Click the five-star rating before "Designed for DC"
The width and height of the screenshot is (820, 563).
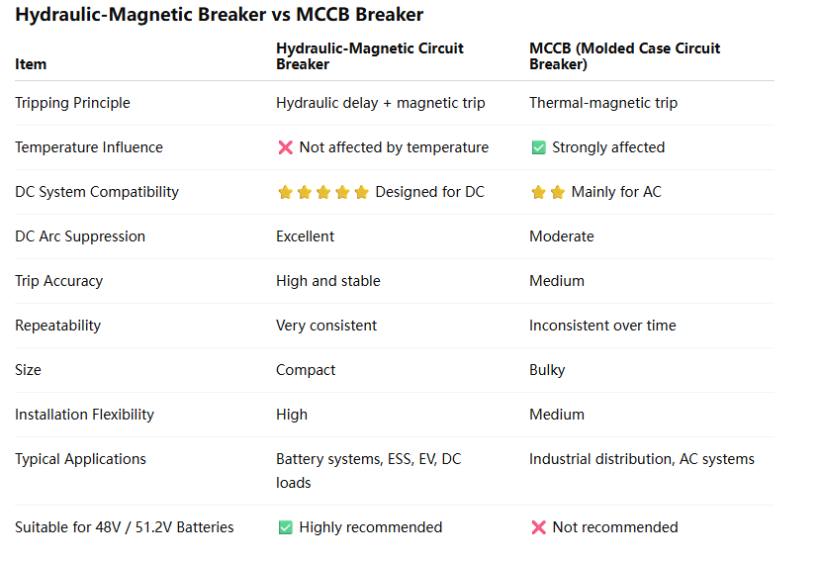pyautogui.click(x=322, y=192)
